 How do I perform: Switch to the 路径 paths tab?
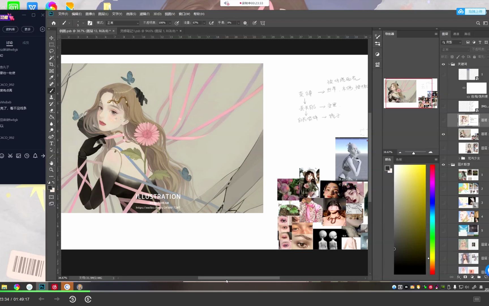pos(467,34)
